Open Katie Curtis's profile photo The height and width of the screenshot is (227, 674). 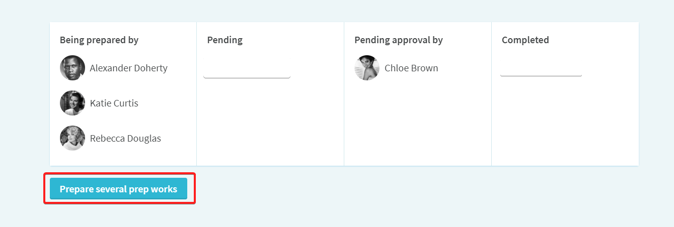72,103
